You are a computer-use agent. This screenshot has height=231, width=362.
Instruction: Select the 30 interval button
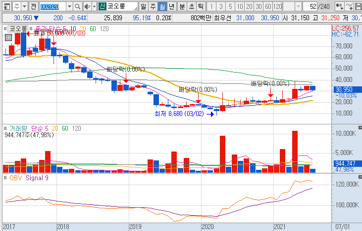[x=259, y=6]
